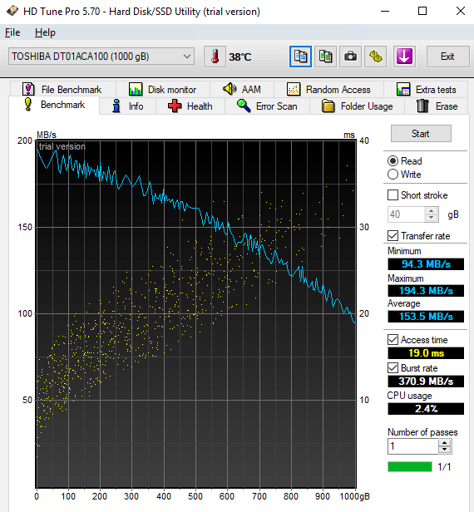474x512 pixels.
Task: Copy screenshot to clipboard icon
Action: pyautogui.click(x=325, y=57)
